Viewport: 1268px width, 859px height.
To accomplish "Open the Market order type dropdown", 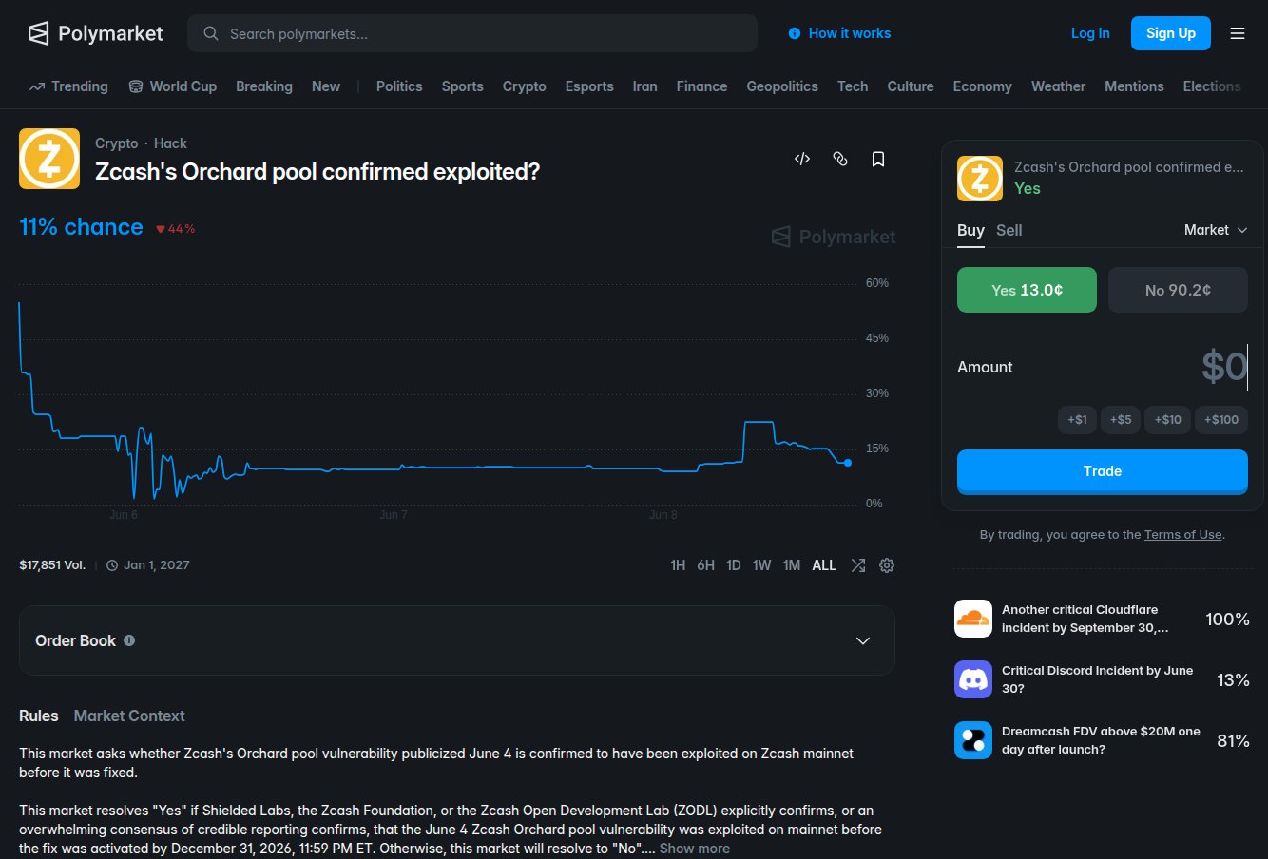I will [1216, 230].
